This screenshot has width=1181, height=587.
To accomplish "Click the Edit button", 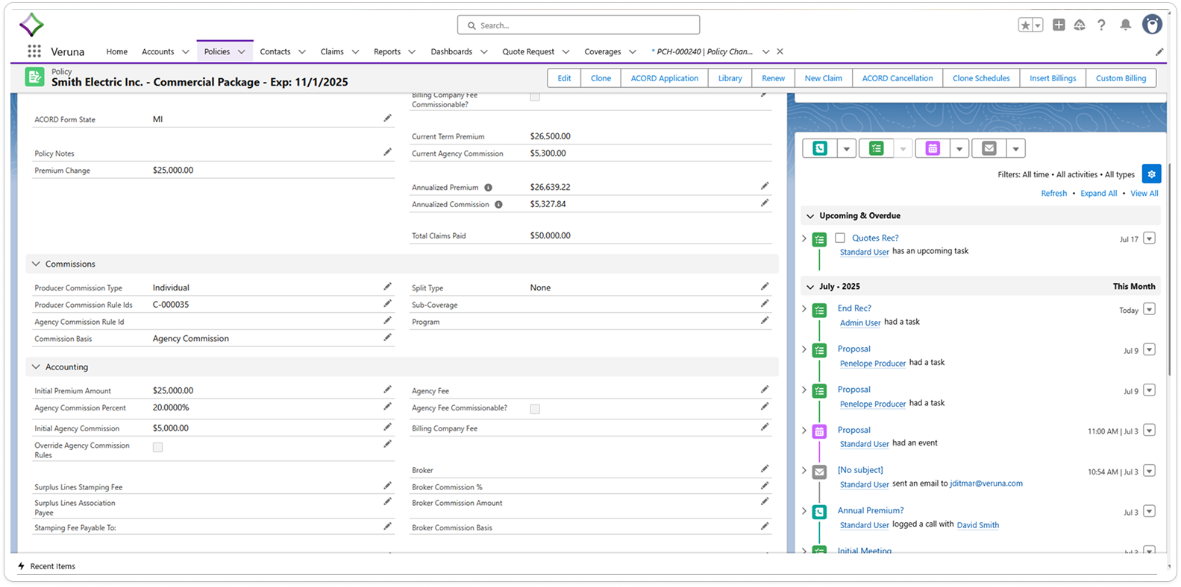I will 564,78.
